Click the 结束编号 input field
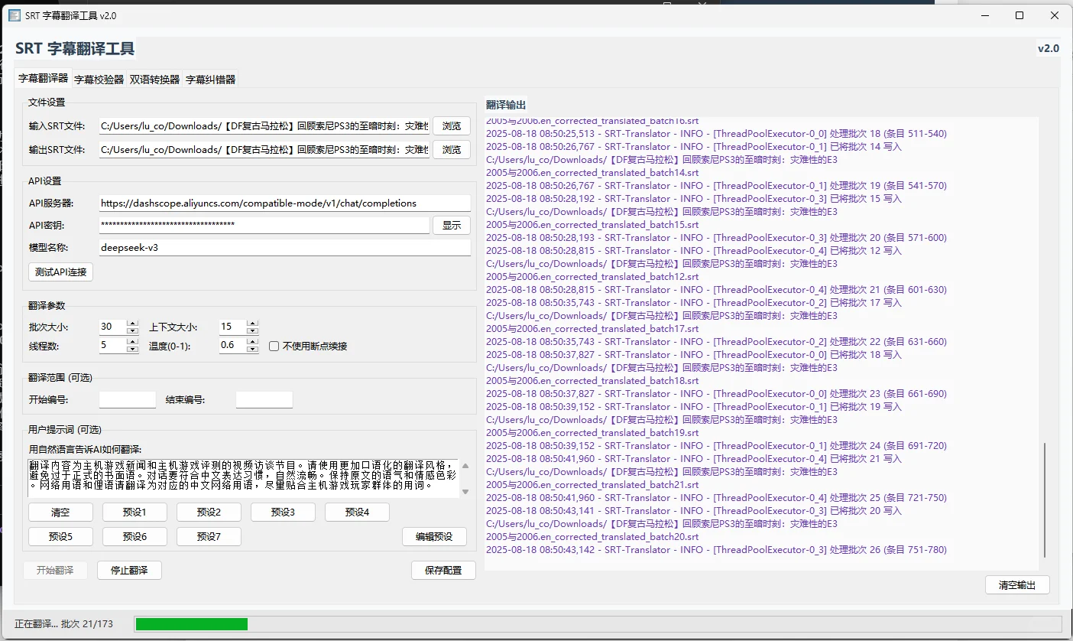This screenshot has width=1073, height=641. click(x=264, y=399)
